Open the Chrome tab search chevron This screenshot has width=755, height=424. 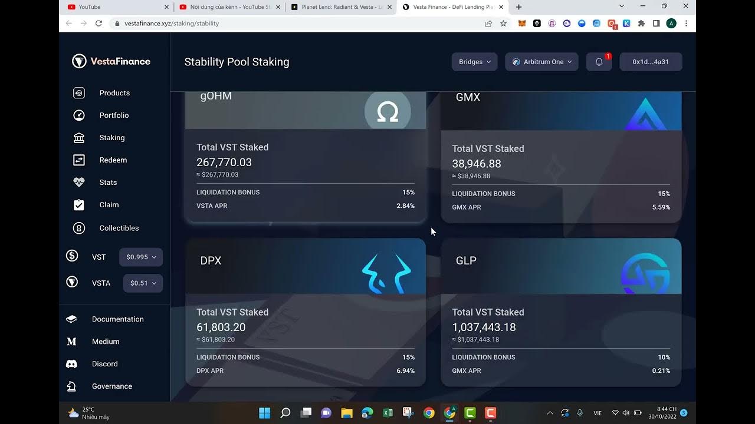622,6
